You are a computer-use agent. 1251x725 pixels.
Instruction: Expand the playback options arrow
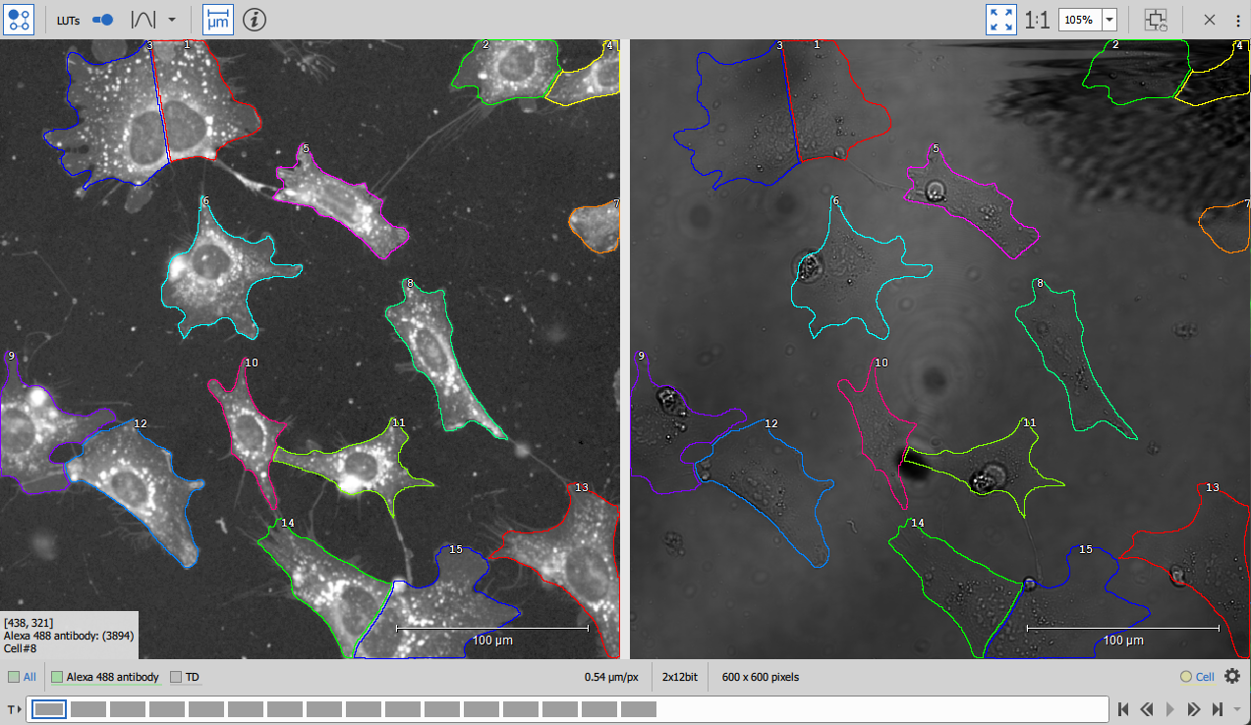[x=1237, y=709]
